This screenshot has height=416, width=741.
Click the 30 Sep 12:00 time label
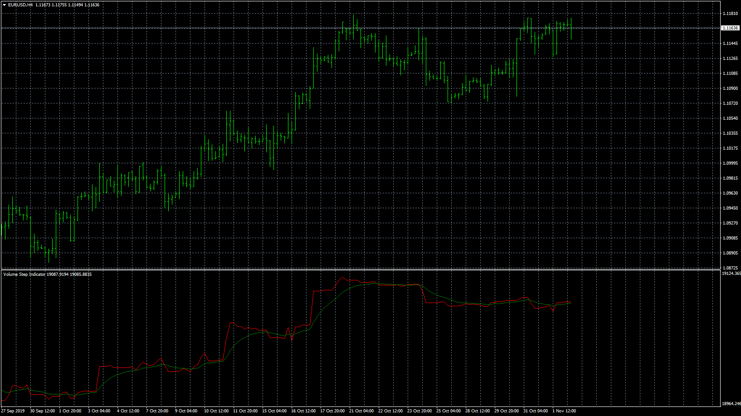coord(42,411)
